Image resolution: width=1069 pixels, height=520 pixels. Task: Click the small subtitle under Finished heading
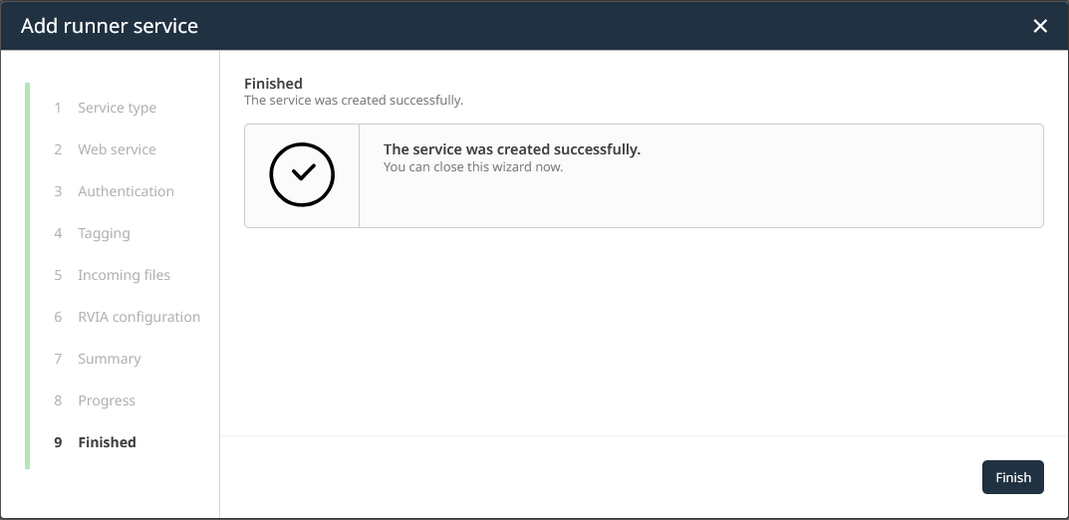(x=354, y=101)
